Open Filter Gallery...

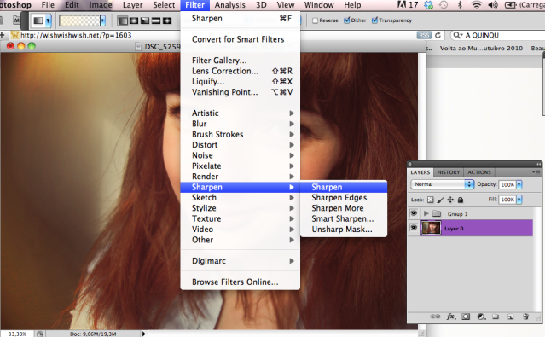(x=241, y=61)
